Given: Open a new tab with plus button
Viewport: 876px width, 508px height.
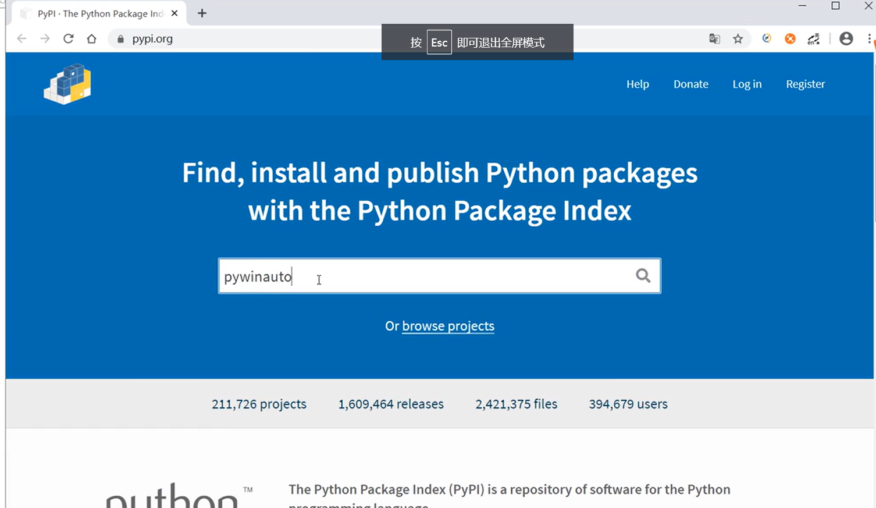Looking at the screenshot, I should coord(202,13).
